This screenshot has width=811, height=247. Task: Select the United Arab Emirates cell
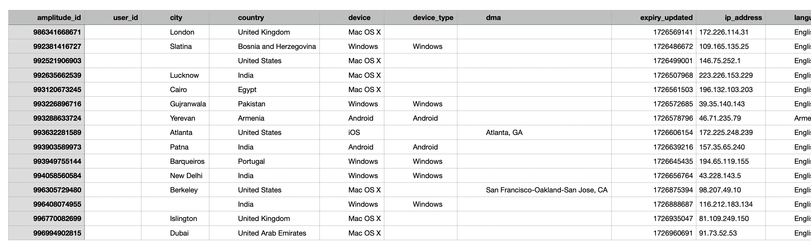[264, 233]
